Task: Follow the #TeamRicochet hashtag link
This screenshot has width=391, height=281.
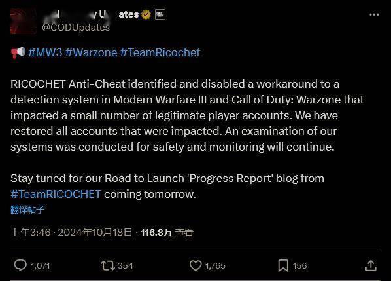Action: (160, 52)
